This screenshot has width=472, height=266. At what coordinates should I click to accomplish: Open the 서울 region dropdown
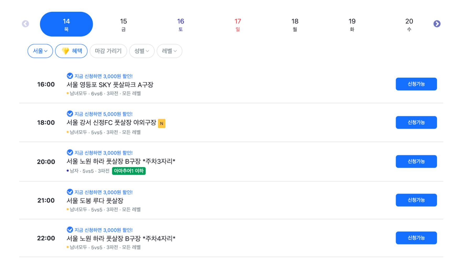pos(40,51)
